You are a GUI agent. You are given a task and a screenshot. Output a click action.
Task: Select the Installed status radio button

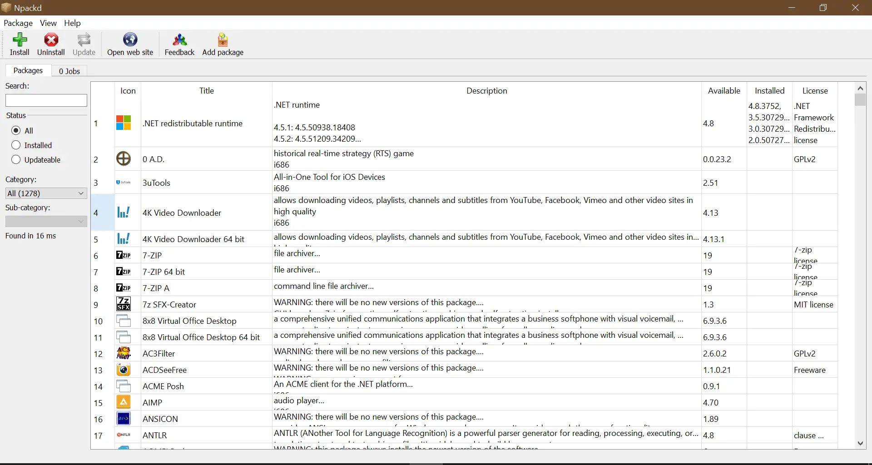[16, 145]
